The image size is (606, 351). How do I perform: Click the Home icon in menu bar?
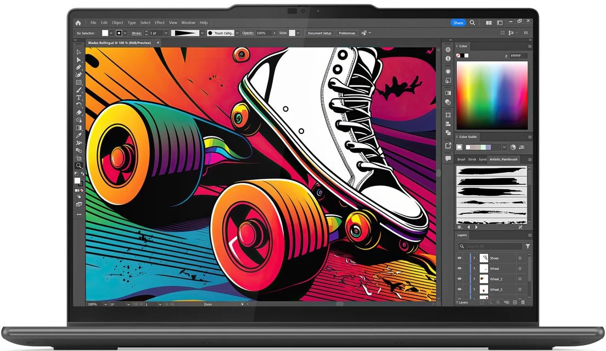pos(78,23)
